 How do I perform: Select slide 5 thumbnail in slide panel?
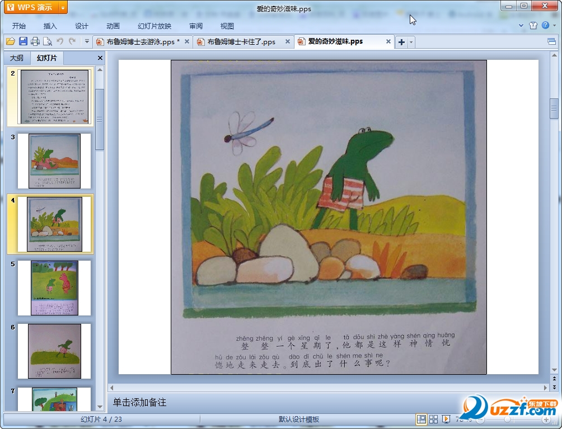pos(54,287)
